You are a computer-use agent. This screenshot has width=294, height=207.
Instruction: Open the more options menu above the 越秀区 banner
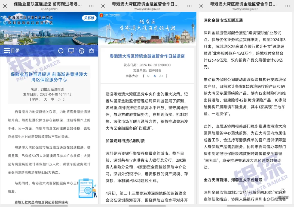coord(189,6)
